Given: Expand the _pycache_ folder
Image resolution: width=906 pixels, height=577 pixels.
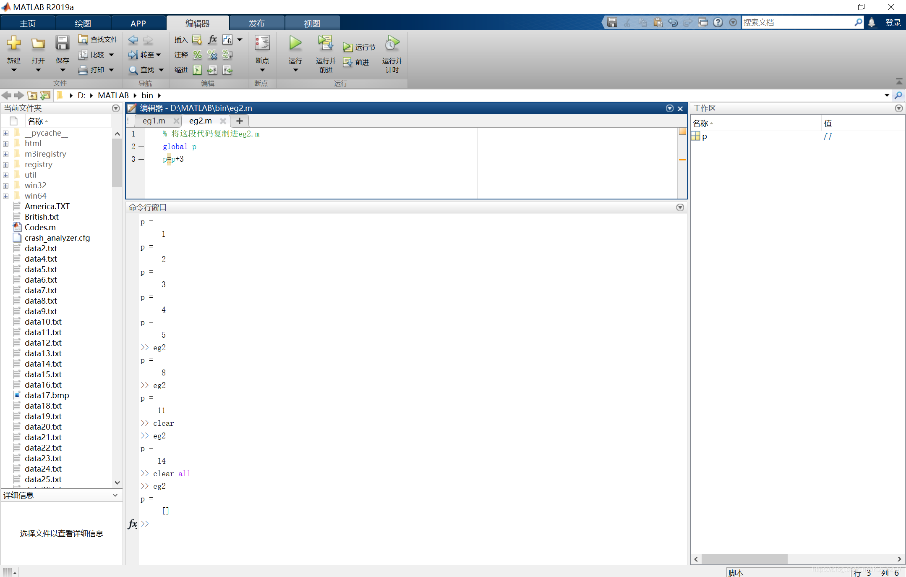Looking at the screenshot, I should (x=6, y=133).
